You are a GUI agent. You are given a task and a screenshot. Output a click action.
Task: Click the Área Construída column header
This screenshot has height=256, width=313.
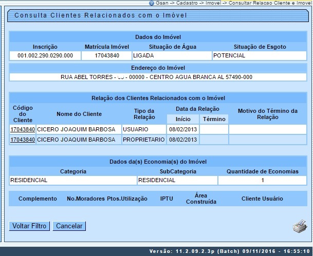click(x=201, y=199)
